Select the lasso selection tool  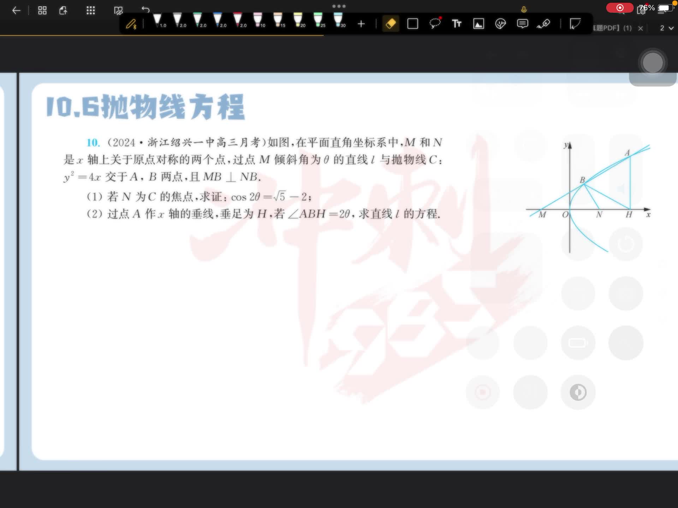[x=435, y=23]
